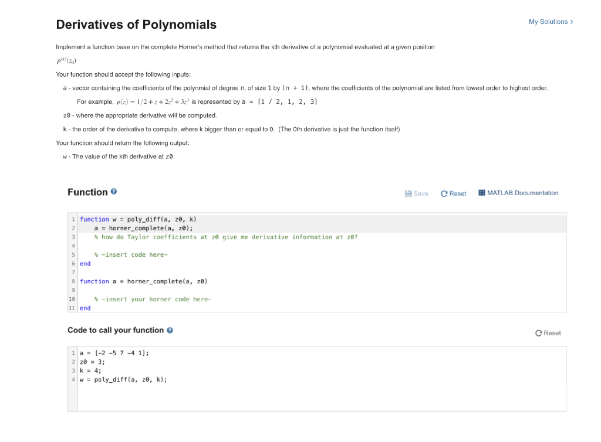Image resolution: width=601 pixels, height=442 pixels.
Task: Click the end keyword on line 11
Action: [84, 308]
